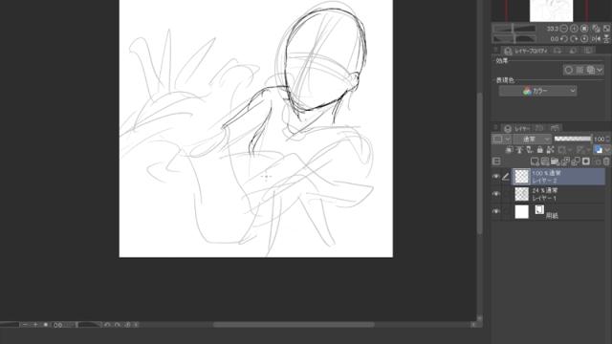Viewport: 612px width, 344px height.
Task: Hide layer 1 with its eye icon
Action: pyautogui.click(x=495, y=194)
